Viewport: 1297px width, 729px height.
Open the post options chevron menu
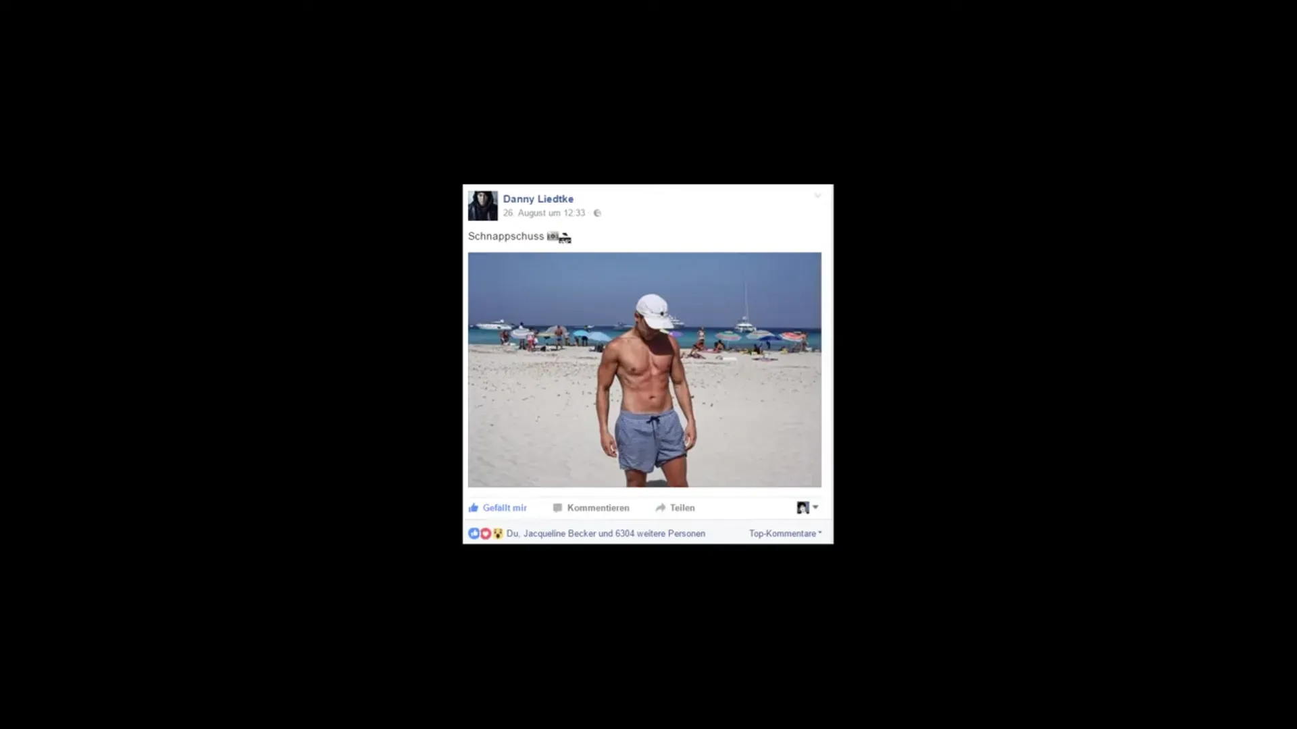pyautogui.click(x=817, y=196)
